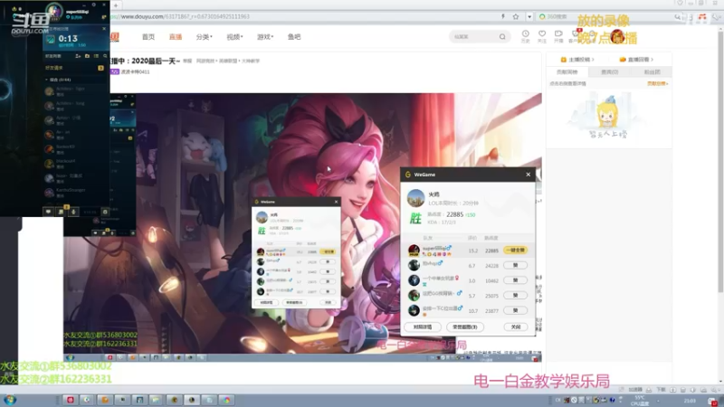
Task: Select the eighth friend in the LoL friends list
Action: 76,193
